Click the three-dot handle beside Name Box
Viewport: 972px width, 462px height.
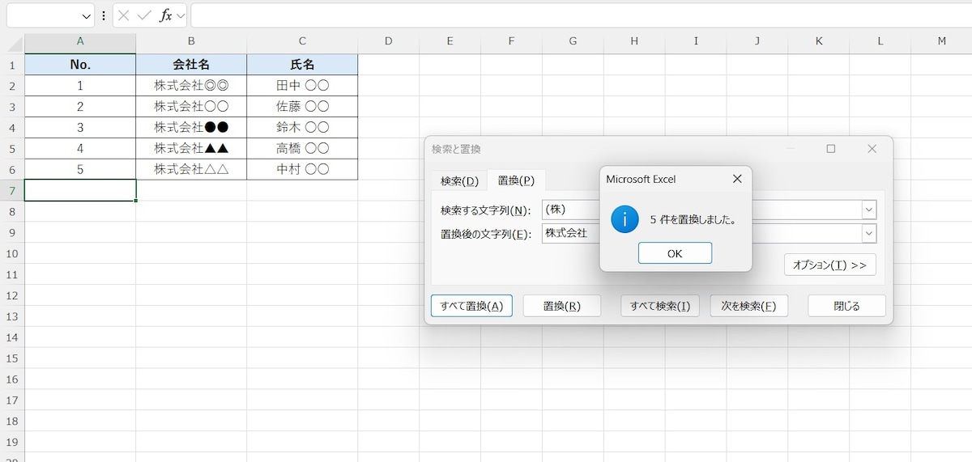pyautogui.click(x=104, y=15)
